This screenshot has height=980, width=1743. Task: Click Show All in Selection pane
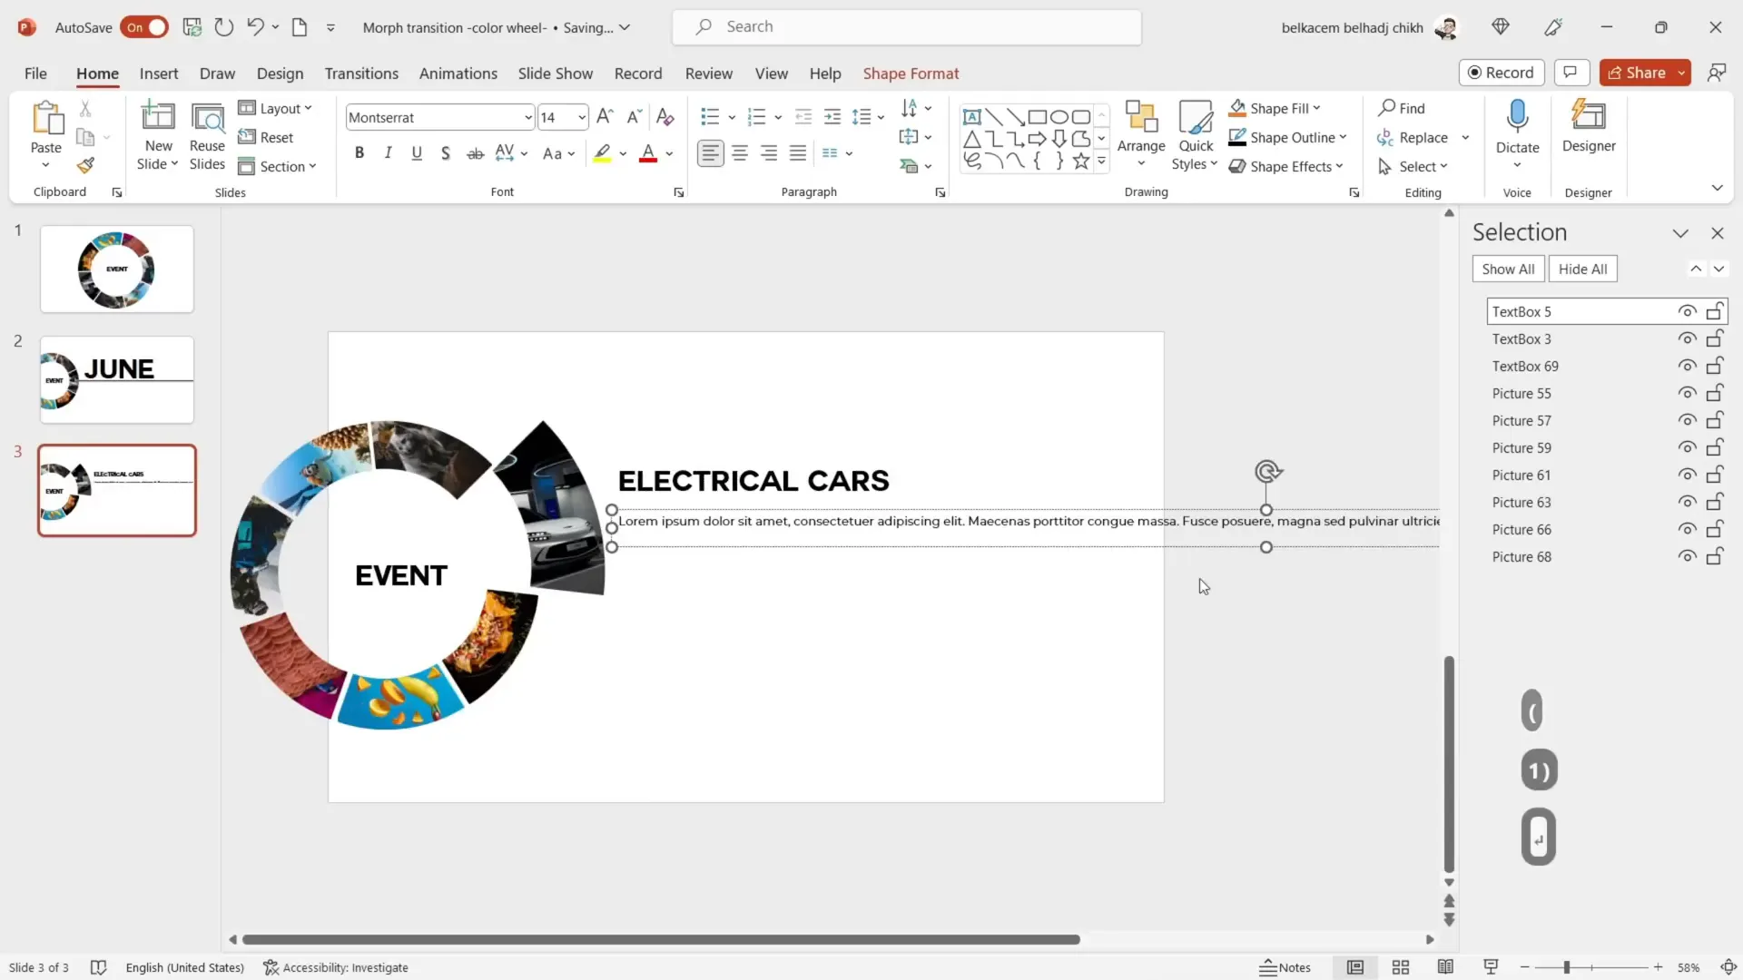click(1508, 269)
